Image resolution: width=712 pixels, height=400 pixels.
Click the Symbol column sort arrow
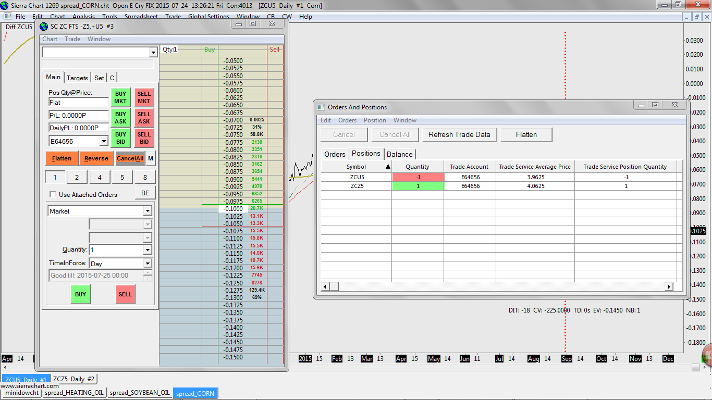click(x=387, y=167)
